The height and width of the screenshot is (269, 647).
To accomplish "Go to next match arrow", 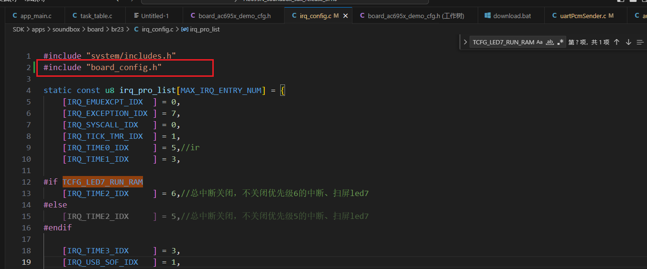I will click(x=628, y=42).
